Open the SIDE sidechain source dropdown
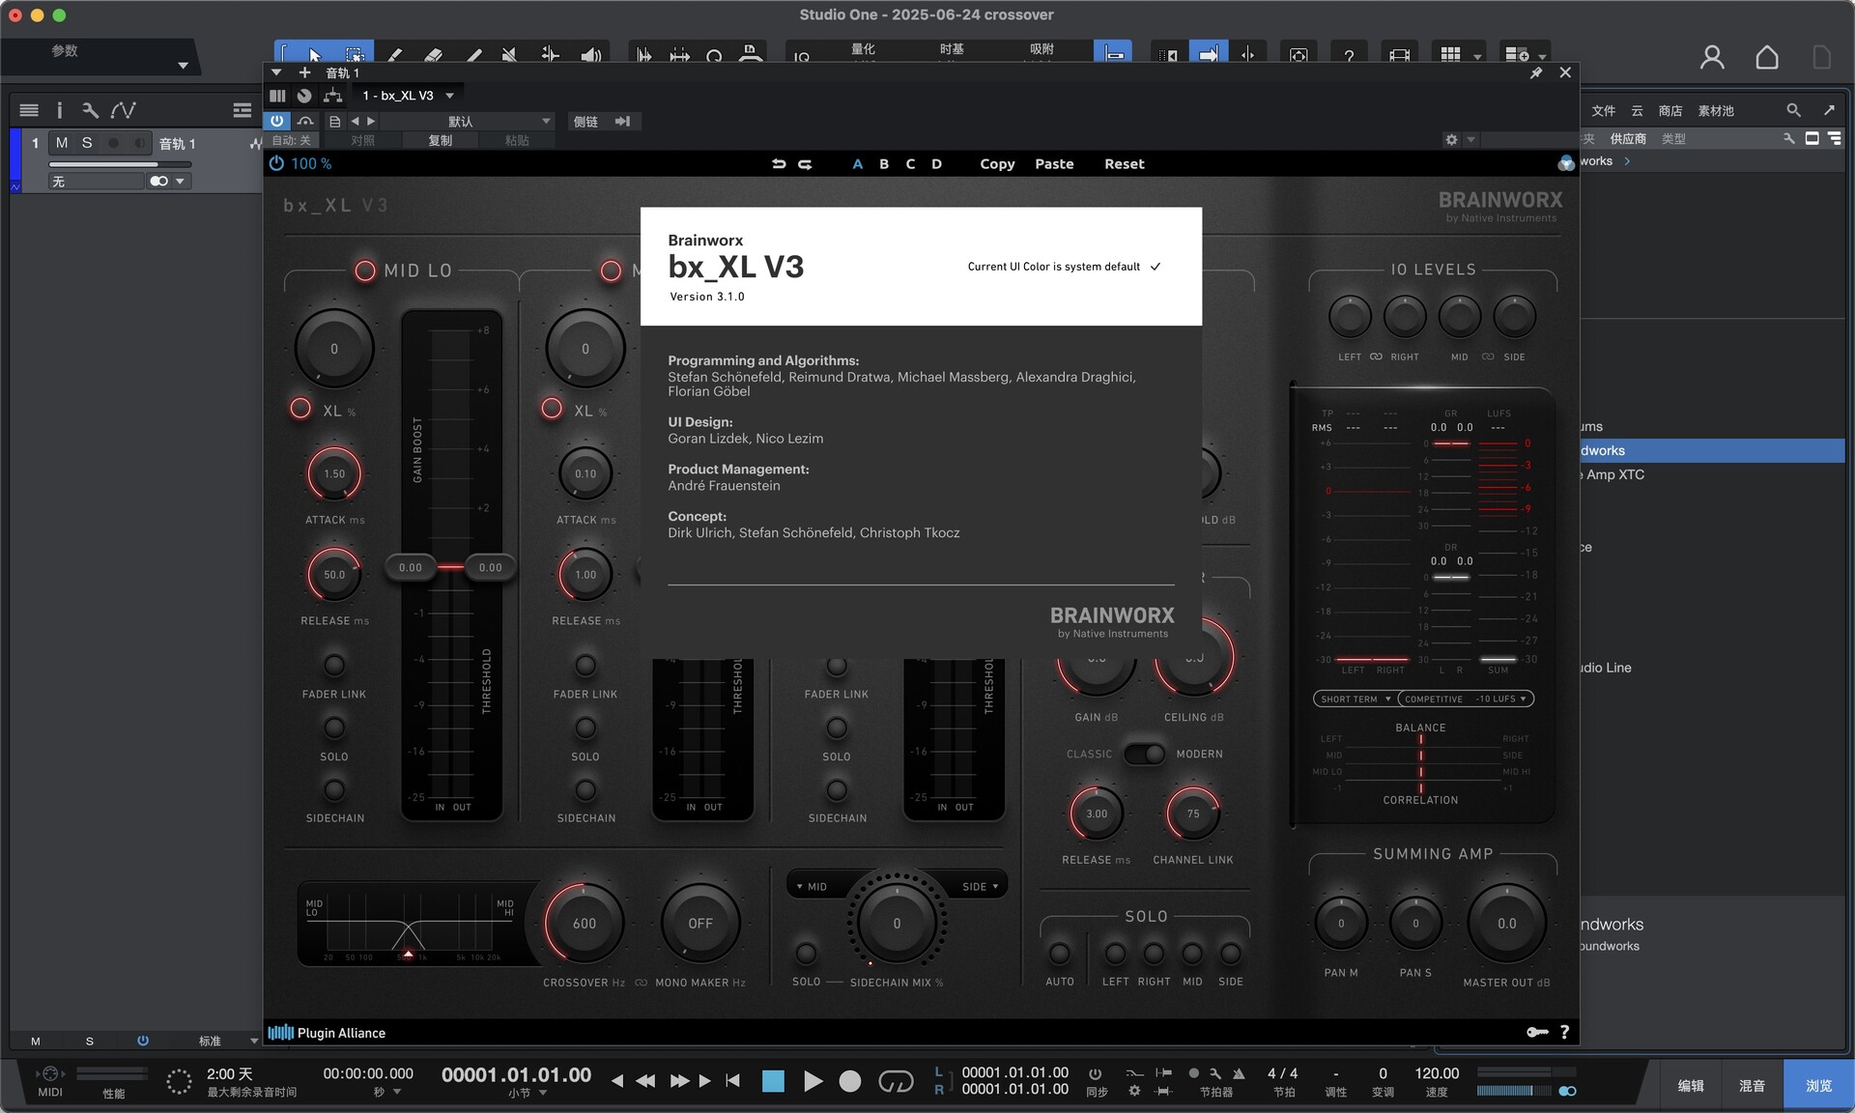 coord(981,886)
